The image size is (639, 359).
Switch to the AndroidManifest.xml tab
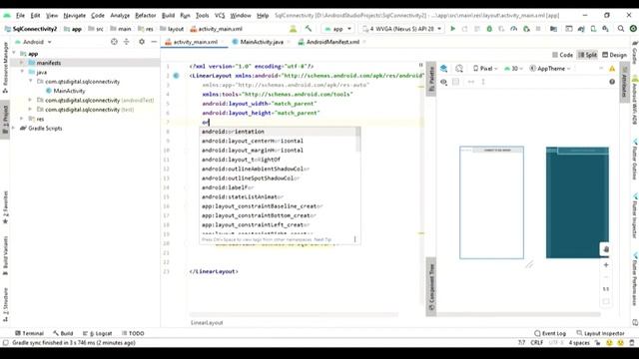[x=332, y=42]
